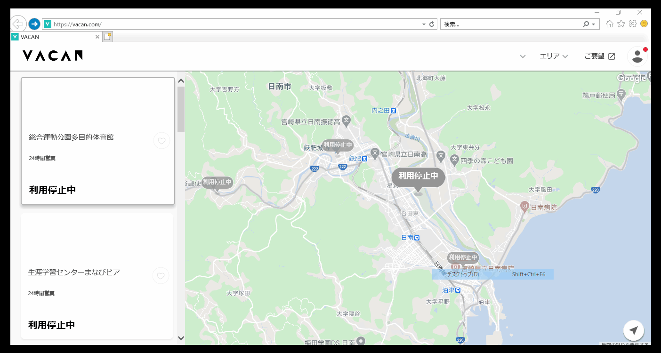
Task: Click the 大字風田 map label
Action: click(540, 190)
